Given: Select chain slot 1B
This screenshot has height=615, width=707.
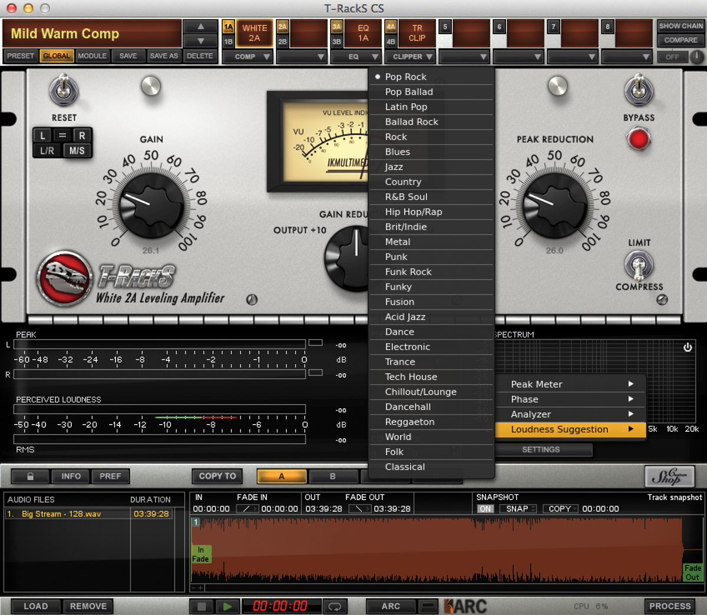Looking at the screenshot, I should pyautogui.click(x=228, y=42).
